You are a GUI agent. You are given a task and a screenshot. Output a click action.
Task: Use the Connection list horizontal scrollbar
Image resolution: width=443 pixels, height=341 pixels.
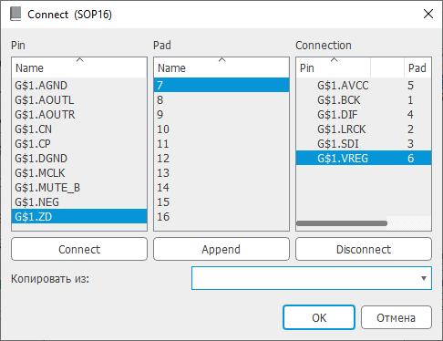click(x=342, y=223)
